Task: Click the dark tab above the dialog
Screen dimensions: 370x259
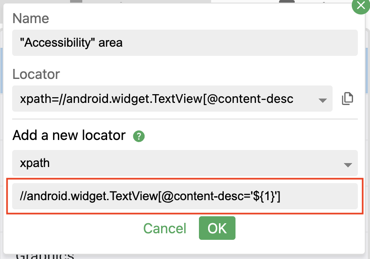Action: point(287,1)
